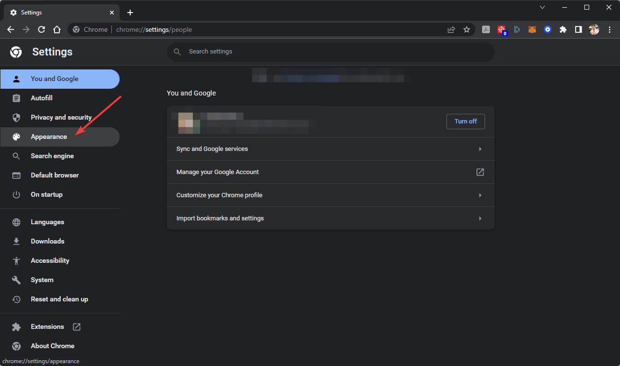Image resolution: width=620 pixels, height=366 pixels.
Task: Open Privacy and security settings
Action: 60,118
